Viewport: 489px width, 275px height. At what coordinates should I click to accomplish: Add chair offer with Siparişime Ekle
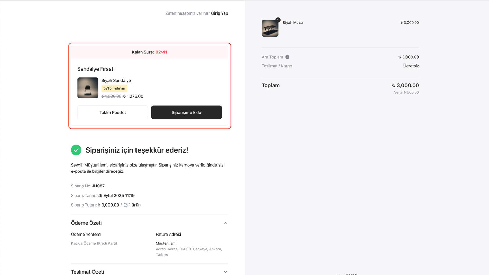[186, 112]
